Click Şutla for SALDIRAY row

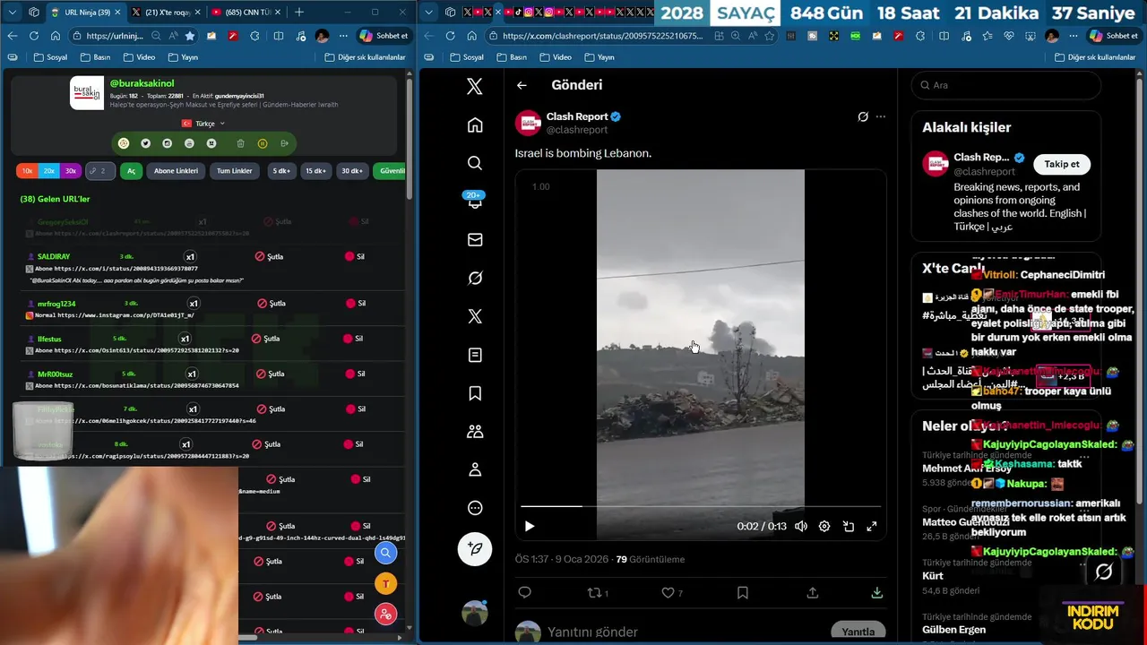click(x=269, y=257)
